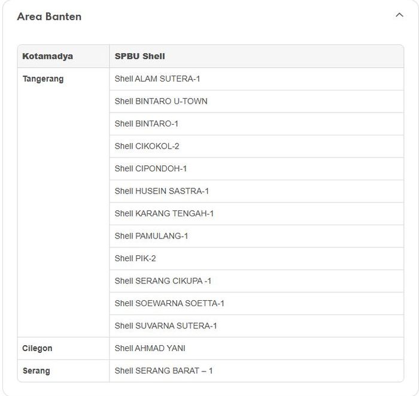Select Shell SOEWARNA SOETTA-1 station

point(169,303)
